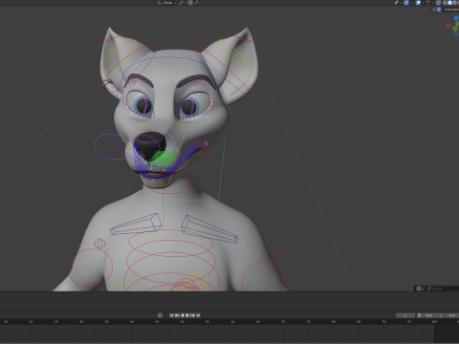The image size is (459, 344).
Task: Open the Pose Options popover
Action: 451,10
